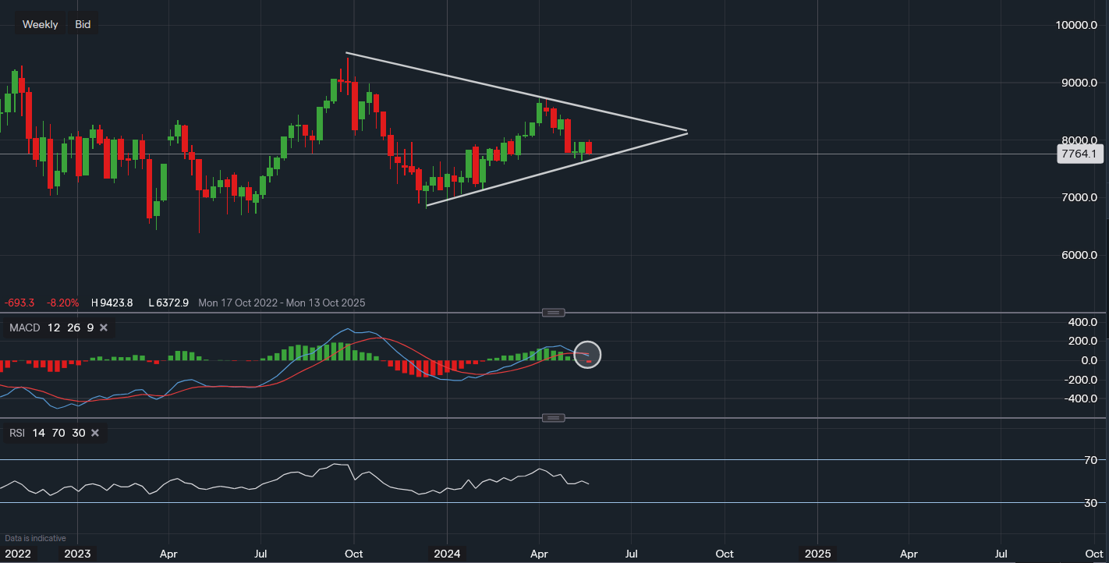The image size is (1109, 563).
Task: Remove the RSI indicator with its X
Action: pyautogui.click(x=95, y=433)
